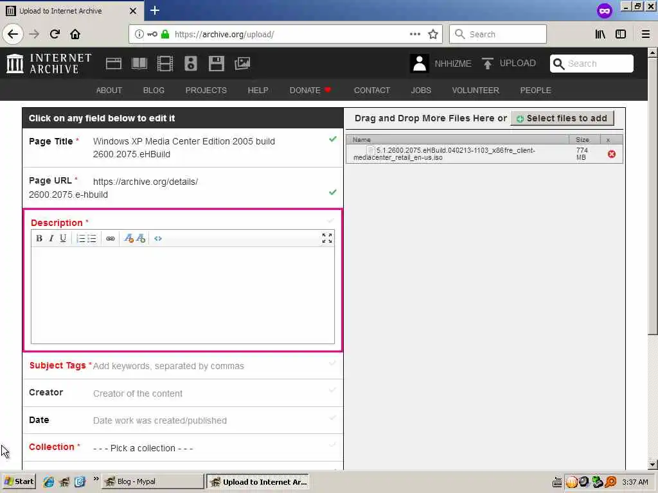Open the CONTACT menu item
Screen dimensions: 658x493
(372, 90)
